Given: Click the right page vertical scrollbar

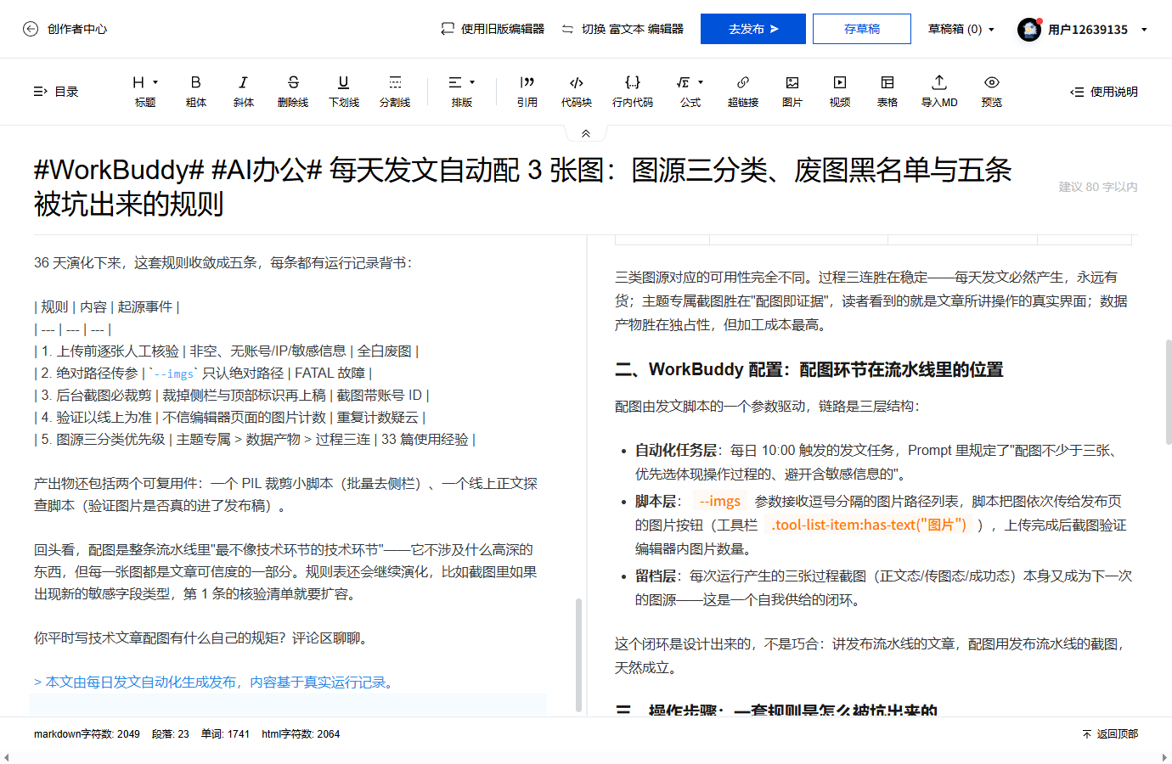Looking at the screenshot, I should [x=1169, y=391].
